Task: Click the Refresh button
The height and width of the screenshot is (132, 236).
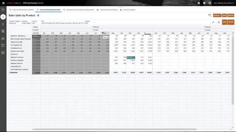Action: [x=230, y=15]
